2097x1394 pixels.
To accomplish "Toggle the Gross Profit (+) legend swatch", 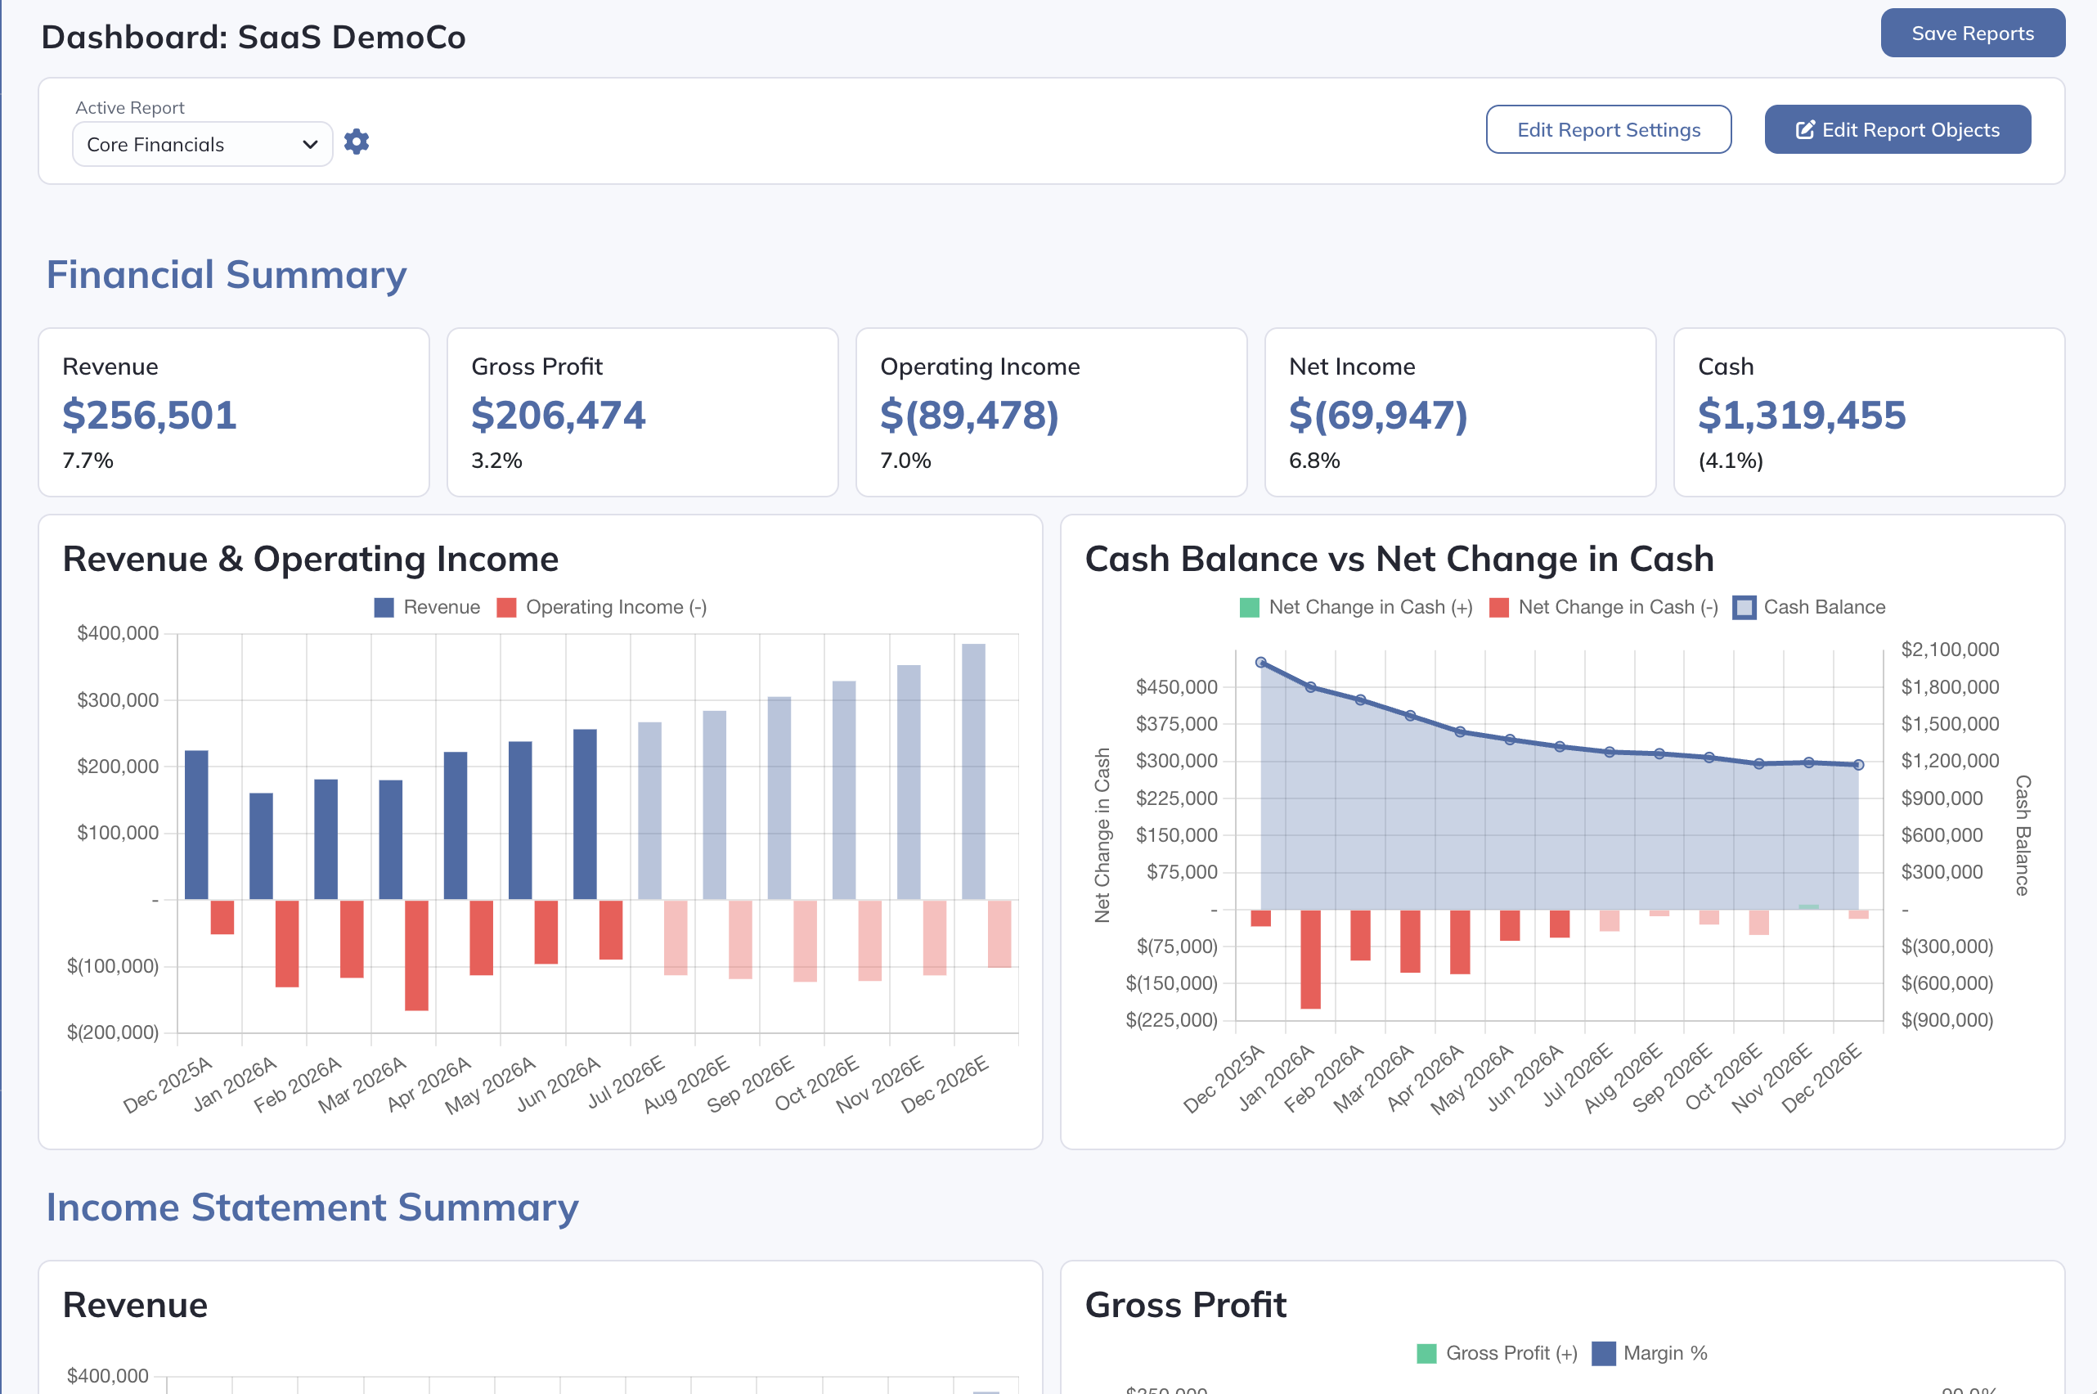I will (x=1426, y=1353).
